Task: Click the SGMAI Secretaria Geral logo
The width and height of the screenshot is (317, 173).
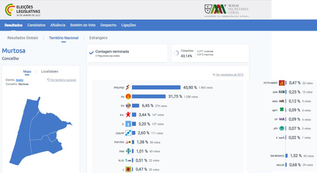Action: click(x=227, y=10)
